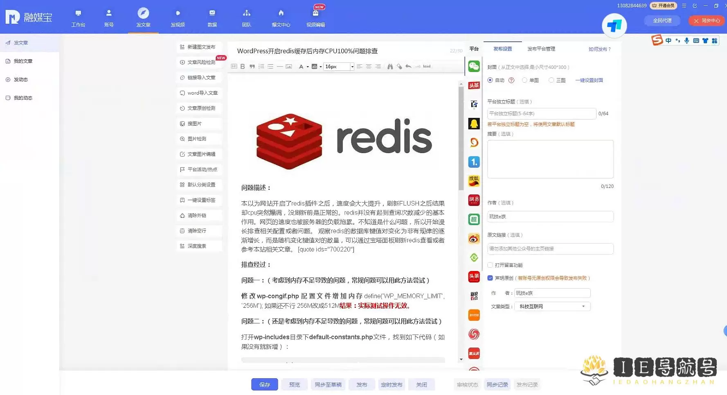Click the 原文链接 input field
Viewport: 727px width, 395px height.
pos(550,249)
